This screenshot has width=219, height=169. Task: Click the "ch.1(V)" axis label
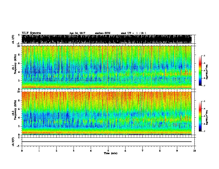click(x=13, y=39)
